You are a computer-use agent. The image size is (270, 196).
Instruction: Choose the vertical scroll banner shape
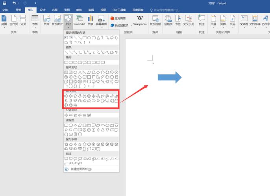(84, 149)
